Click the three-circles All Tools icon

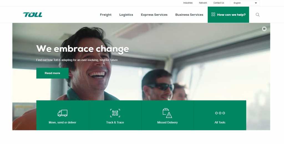[220, 113]
